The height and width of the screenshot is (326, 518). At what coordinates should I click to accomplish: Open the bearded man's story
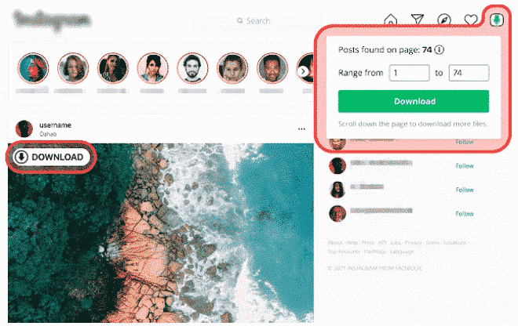coord(192,68)
